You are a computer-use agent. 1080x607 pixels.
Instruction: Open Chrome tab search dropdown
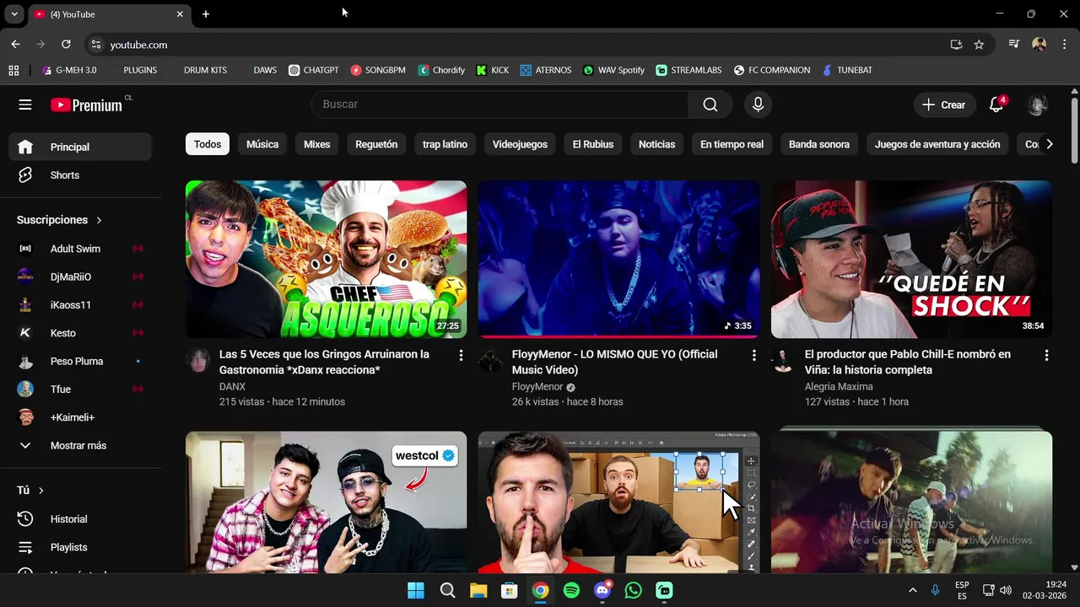point(14,14)
